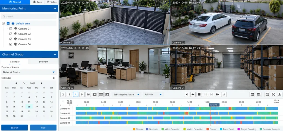Viewport: 283px width, 131px height.
Task: Jump backward 30 seconds
Action: coord(252,94)
